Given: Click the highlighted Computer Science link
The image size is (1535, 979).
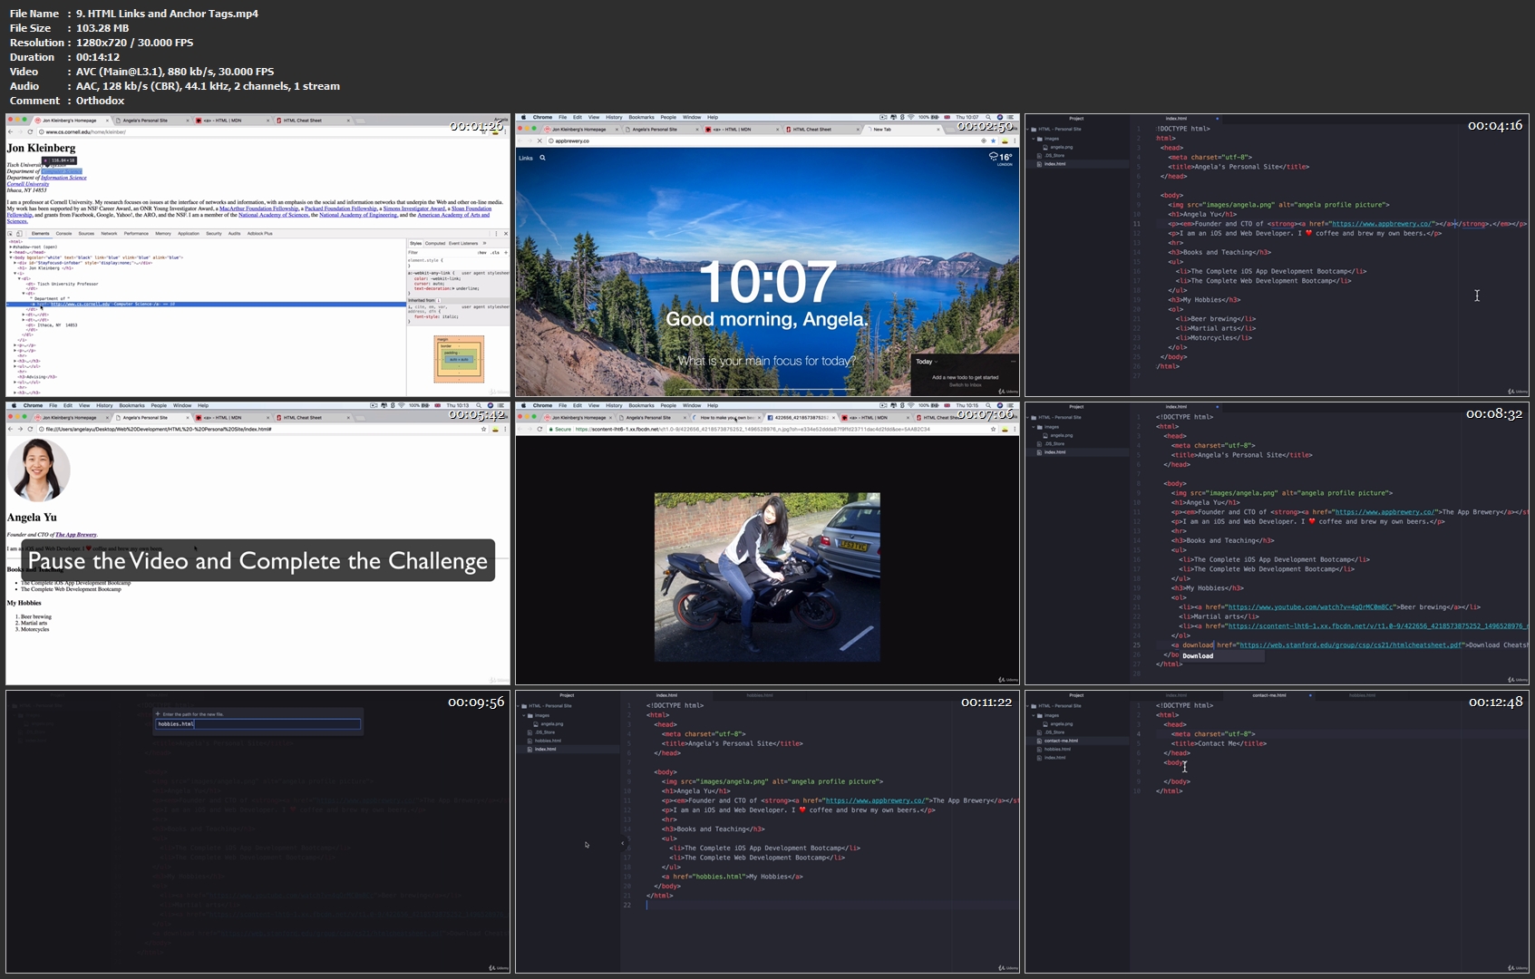Looking at the screenshot, I should click(x=63, y=171).
